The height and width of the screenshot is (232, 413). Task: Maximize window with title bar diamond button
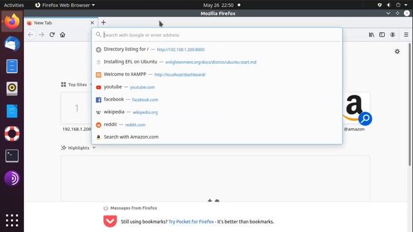pyautogui.click(x=398, y=13)
